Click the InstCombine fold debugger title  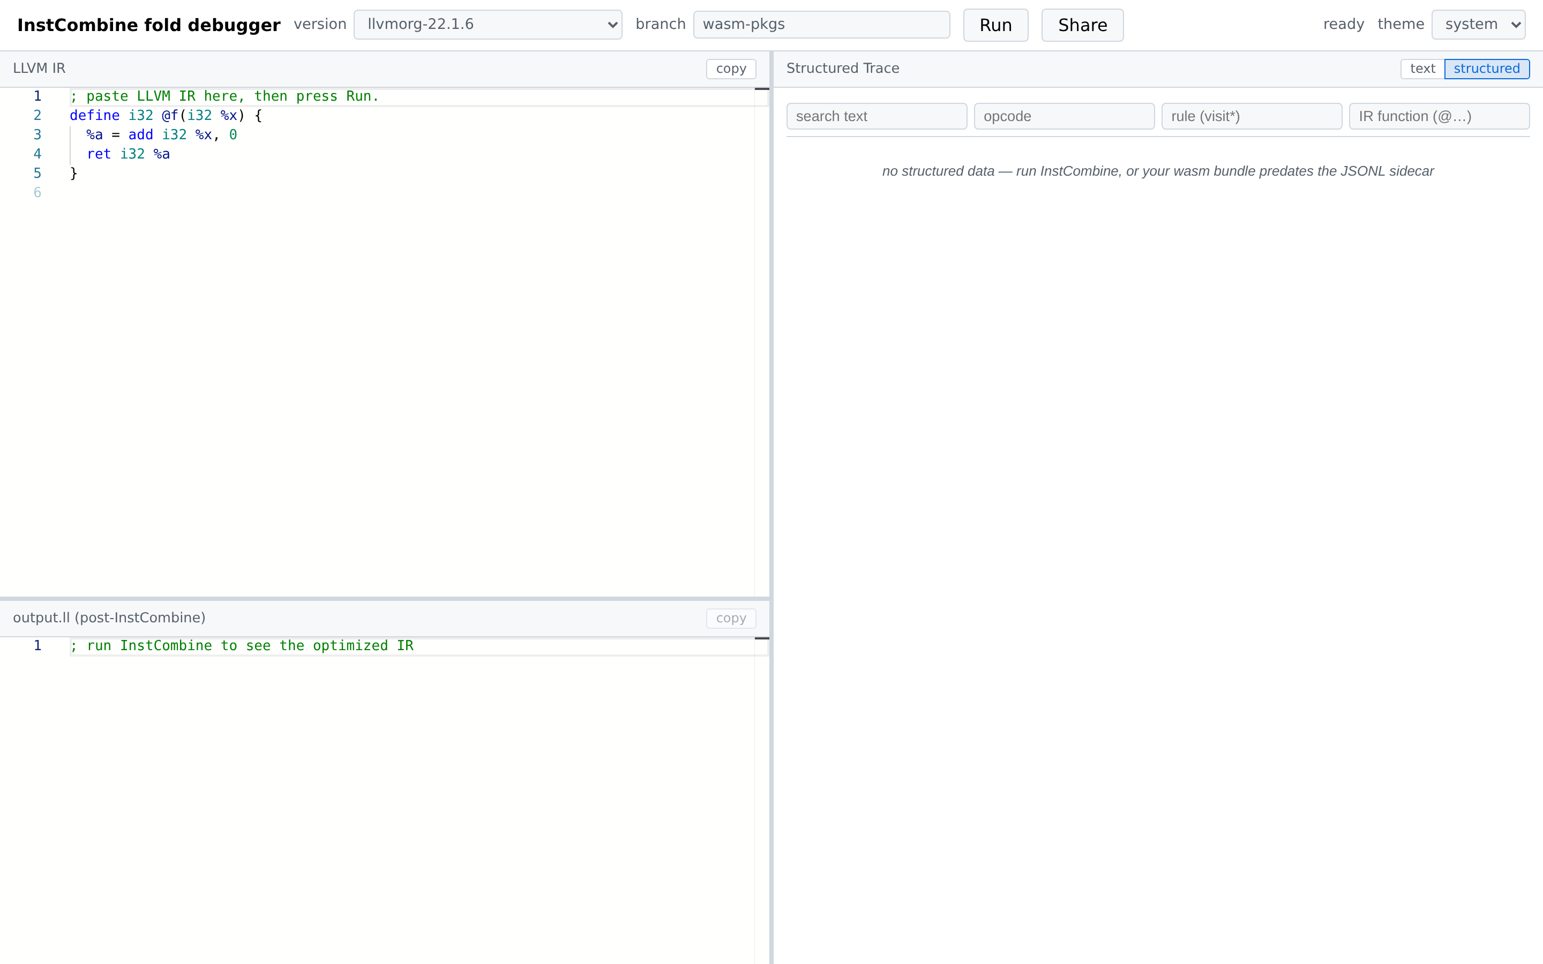tap(148, 26)
